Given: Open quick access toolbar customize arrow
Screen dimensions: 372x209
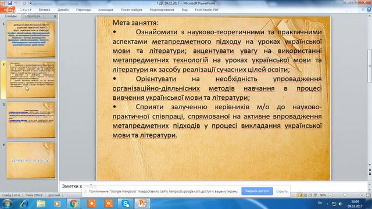Looking at the screenshot, I should 31,3.
